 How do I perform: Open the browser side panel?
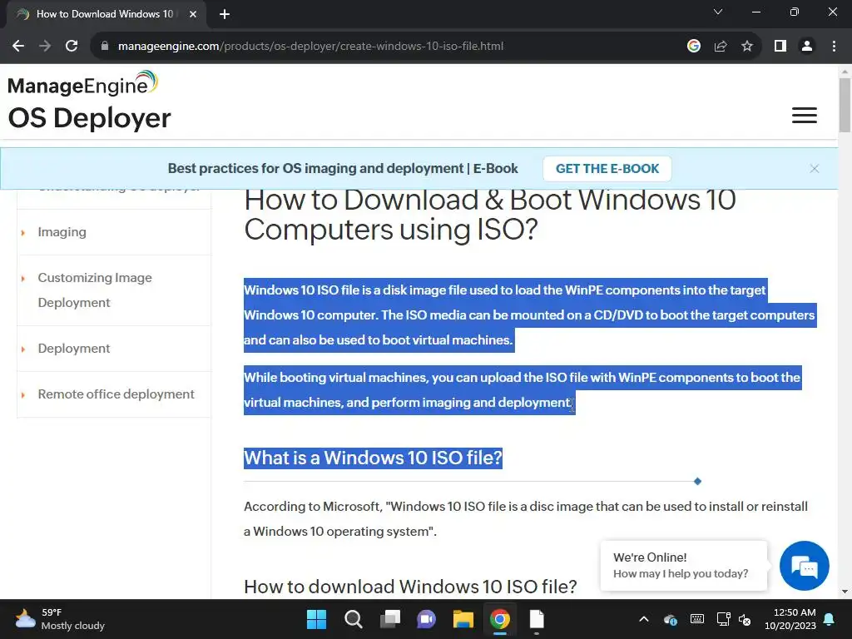coord(780,47)
